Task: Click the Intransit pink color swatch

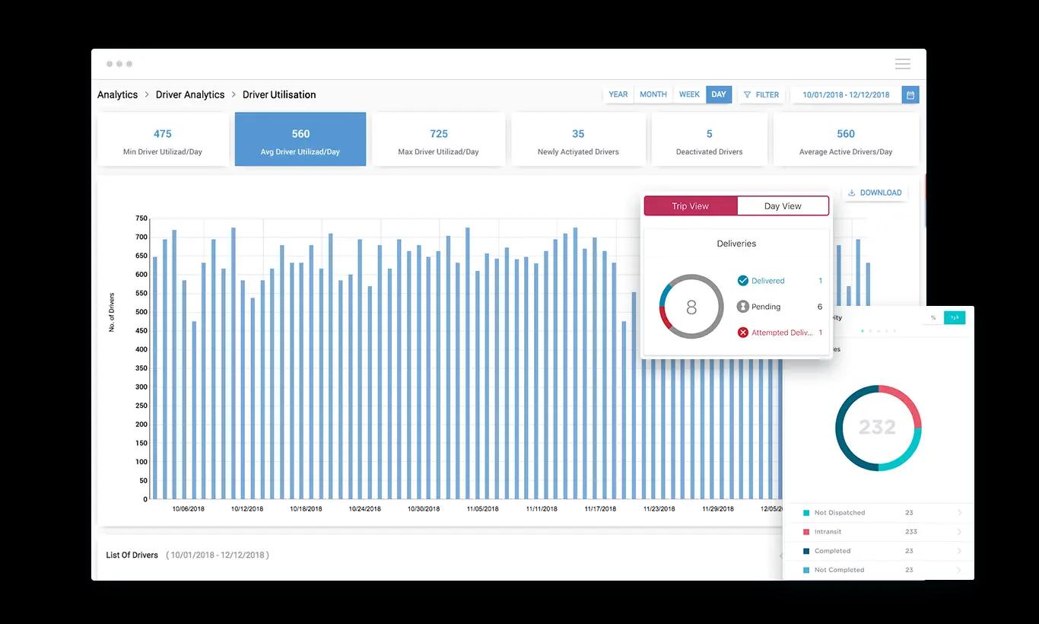Action: point(806,532)
